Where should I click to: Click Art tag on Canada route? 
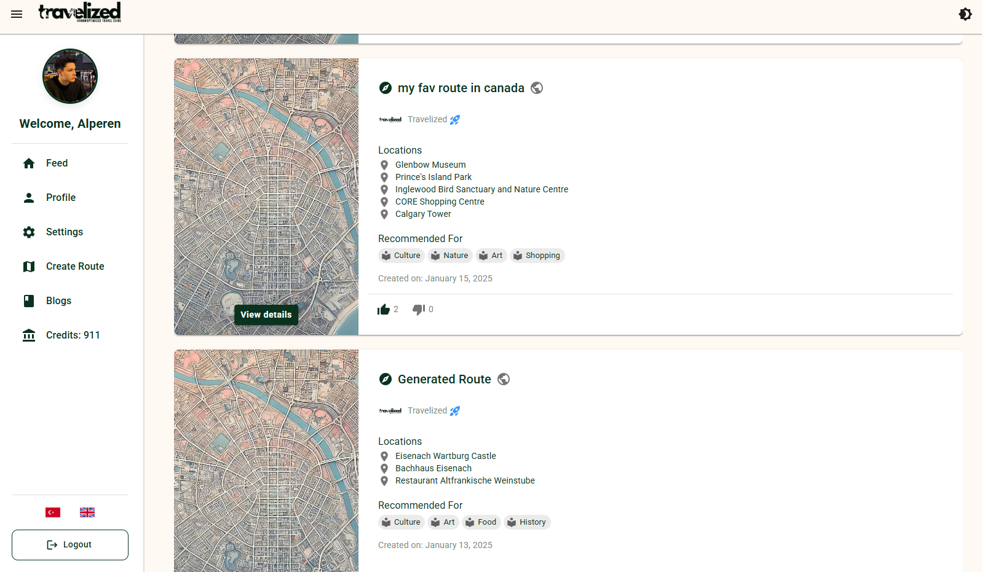click(491, 256)
